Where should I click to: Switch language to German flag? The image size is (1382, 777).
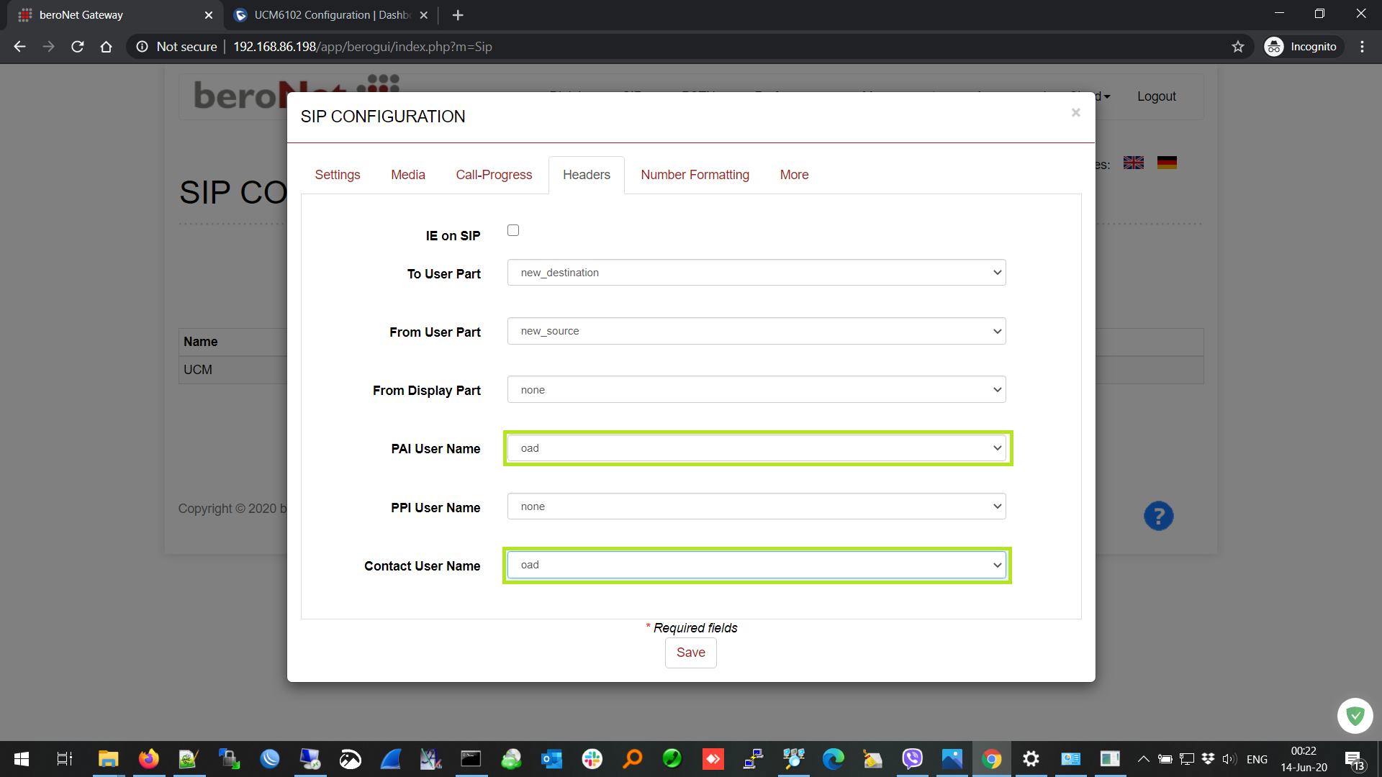point(1167,163)
